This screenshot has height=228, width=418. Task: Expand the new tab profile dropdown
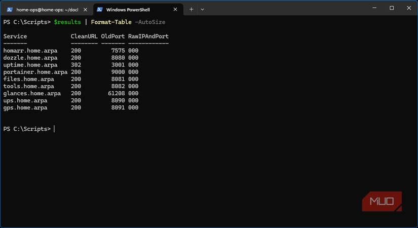pos(202,9)
